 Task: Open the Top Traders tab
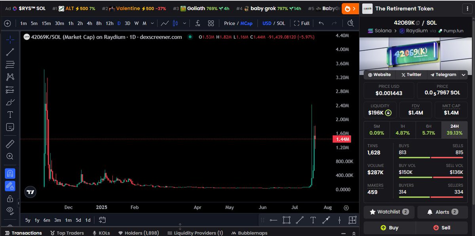tap(66, 233)
